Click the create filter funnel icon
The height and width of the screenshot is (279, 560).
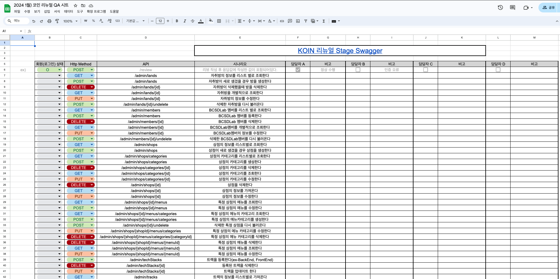click(x=305, y=21)
